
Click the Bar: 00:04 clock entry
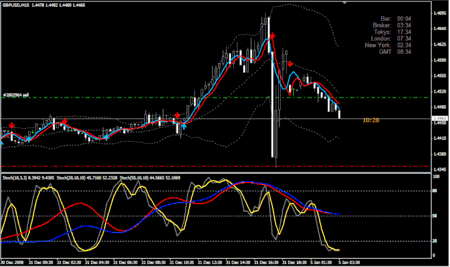[396, 19]
